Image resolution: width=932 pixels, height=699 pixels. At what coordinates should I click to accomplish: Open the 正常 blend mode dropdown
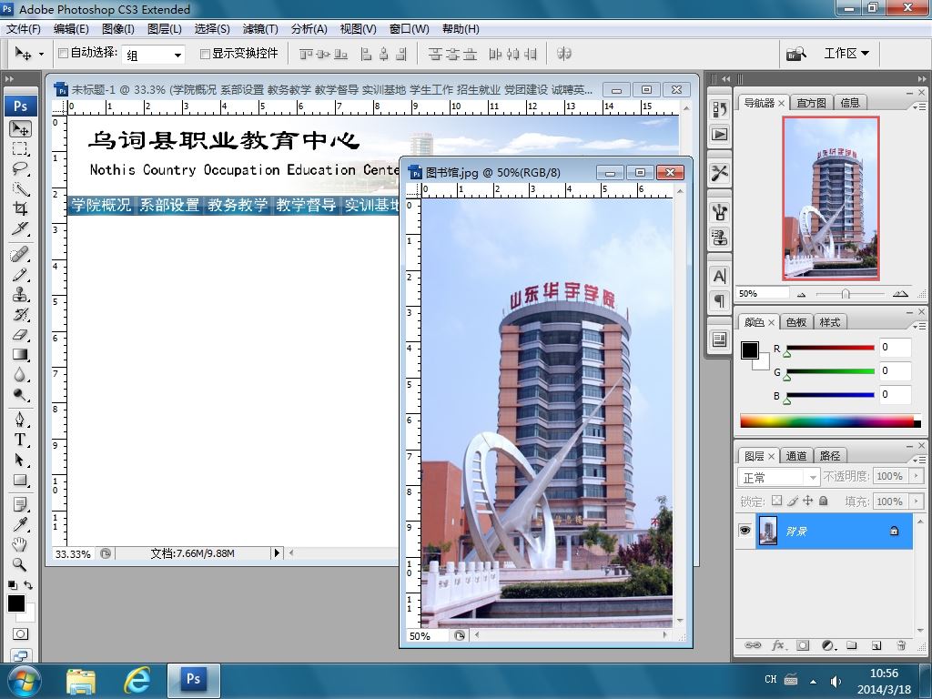point(779,477)
